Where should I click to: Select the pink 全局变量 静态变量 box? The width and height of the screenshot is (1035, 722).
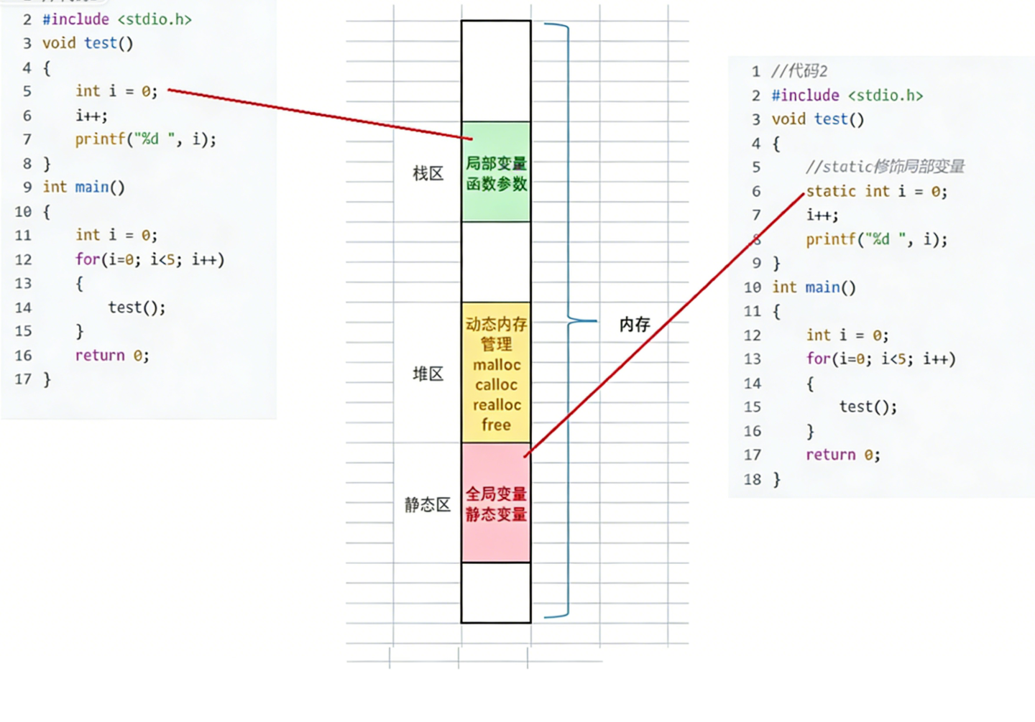(496, 503)
